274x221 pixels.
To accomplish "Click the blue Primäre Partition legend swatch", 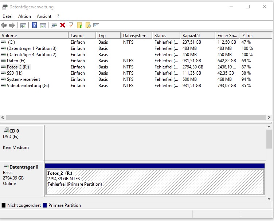I will pos(45,205).
